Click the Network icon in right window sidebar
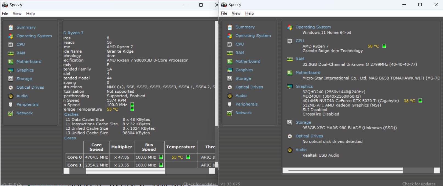 (230, 113)
